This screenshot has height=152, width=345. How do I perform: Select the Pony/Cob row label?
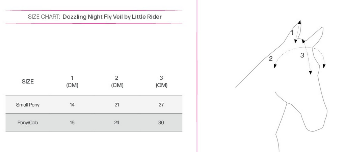click(x=28, y=123)
